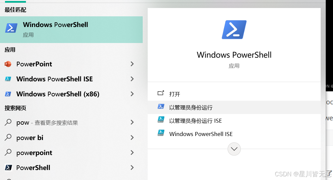Click the 'Windows PowerShell' title in details pane
Viewport: 333px width, 180px height.
pyautogui.click(x=234, y=55)
